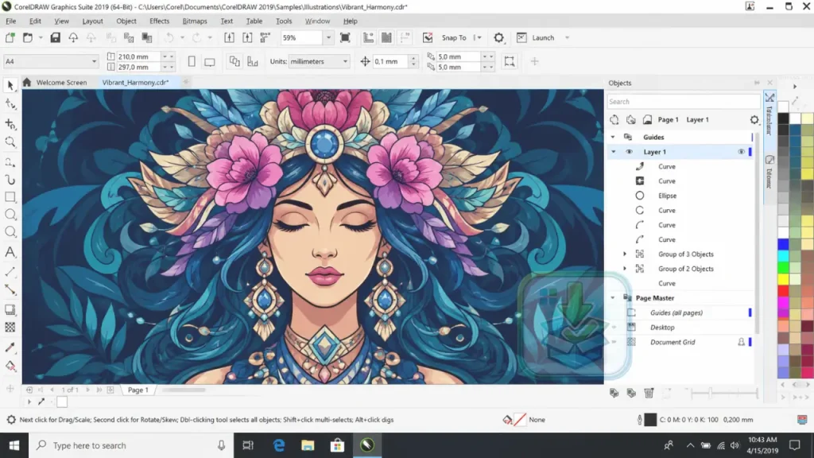The height and width of the screenshot is (458, 814).
Task: Select the Transparency tool
Action: click(10, 328)
